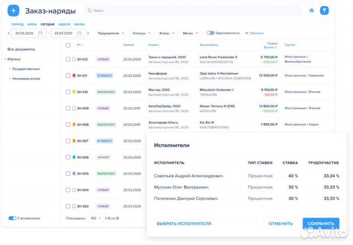Disable the С вложениями toggle

[12, 218]
